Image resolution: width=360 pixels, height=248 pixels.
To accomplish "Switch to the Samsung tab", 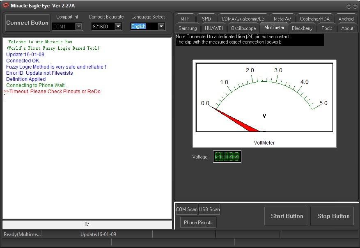I will [188, 28].
